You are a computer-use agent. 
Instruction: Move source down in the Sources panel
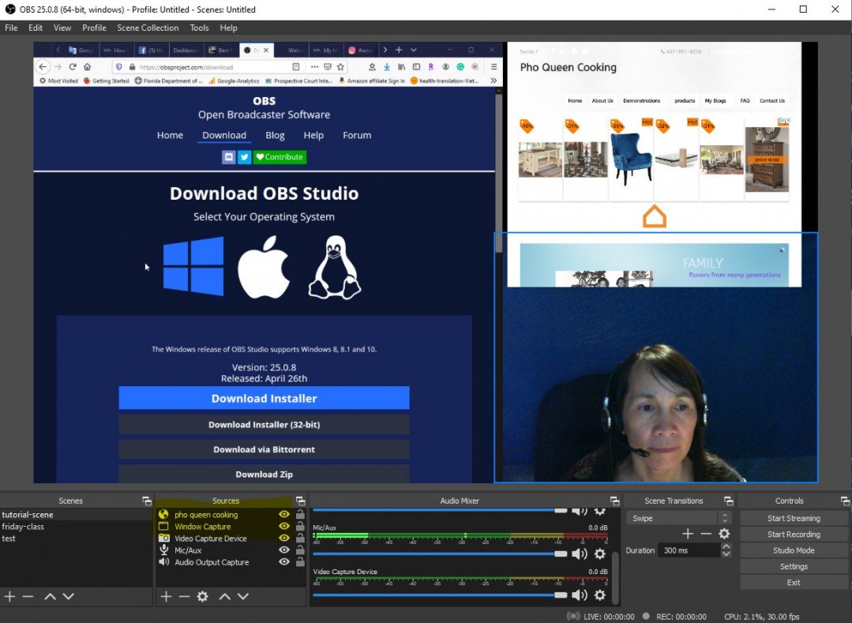(x=243, y=596)
